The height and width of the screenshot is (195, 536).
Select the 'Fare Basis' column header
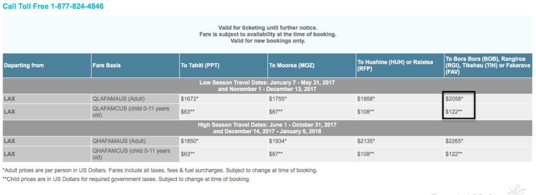pyautogui.click(x=135, y=65)
